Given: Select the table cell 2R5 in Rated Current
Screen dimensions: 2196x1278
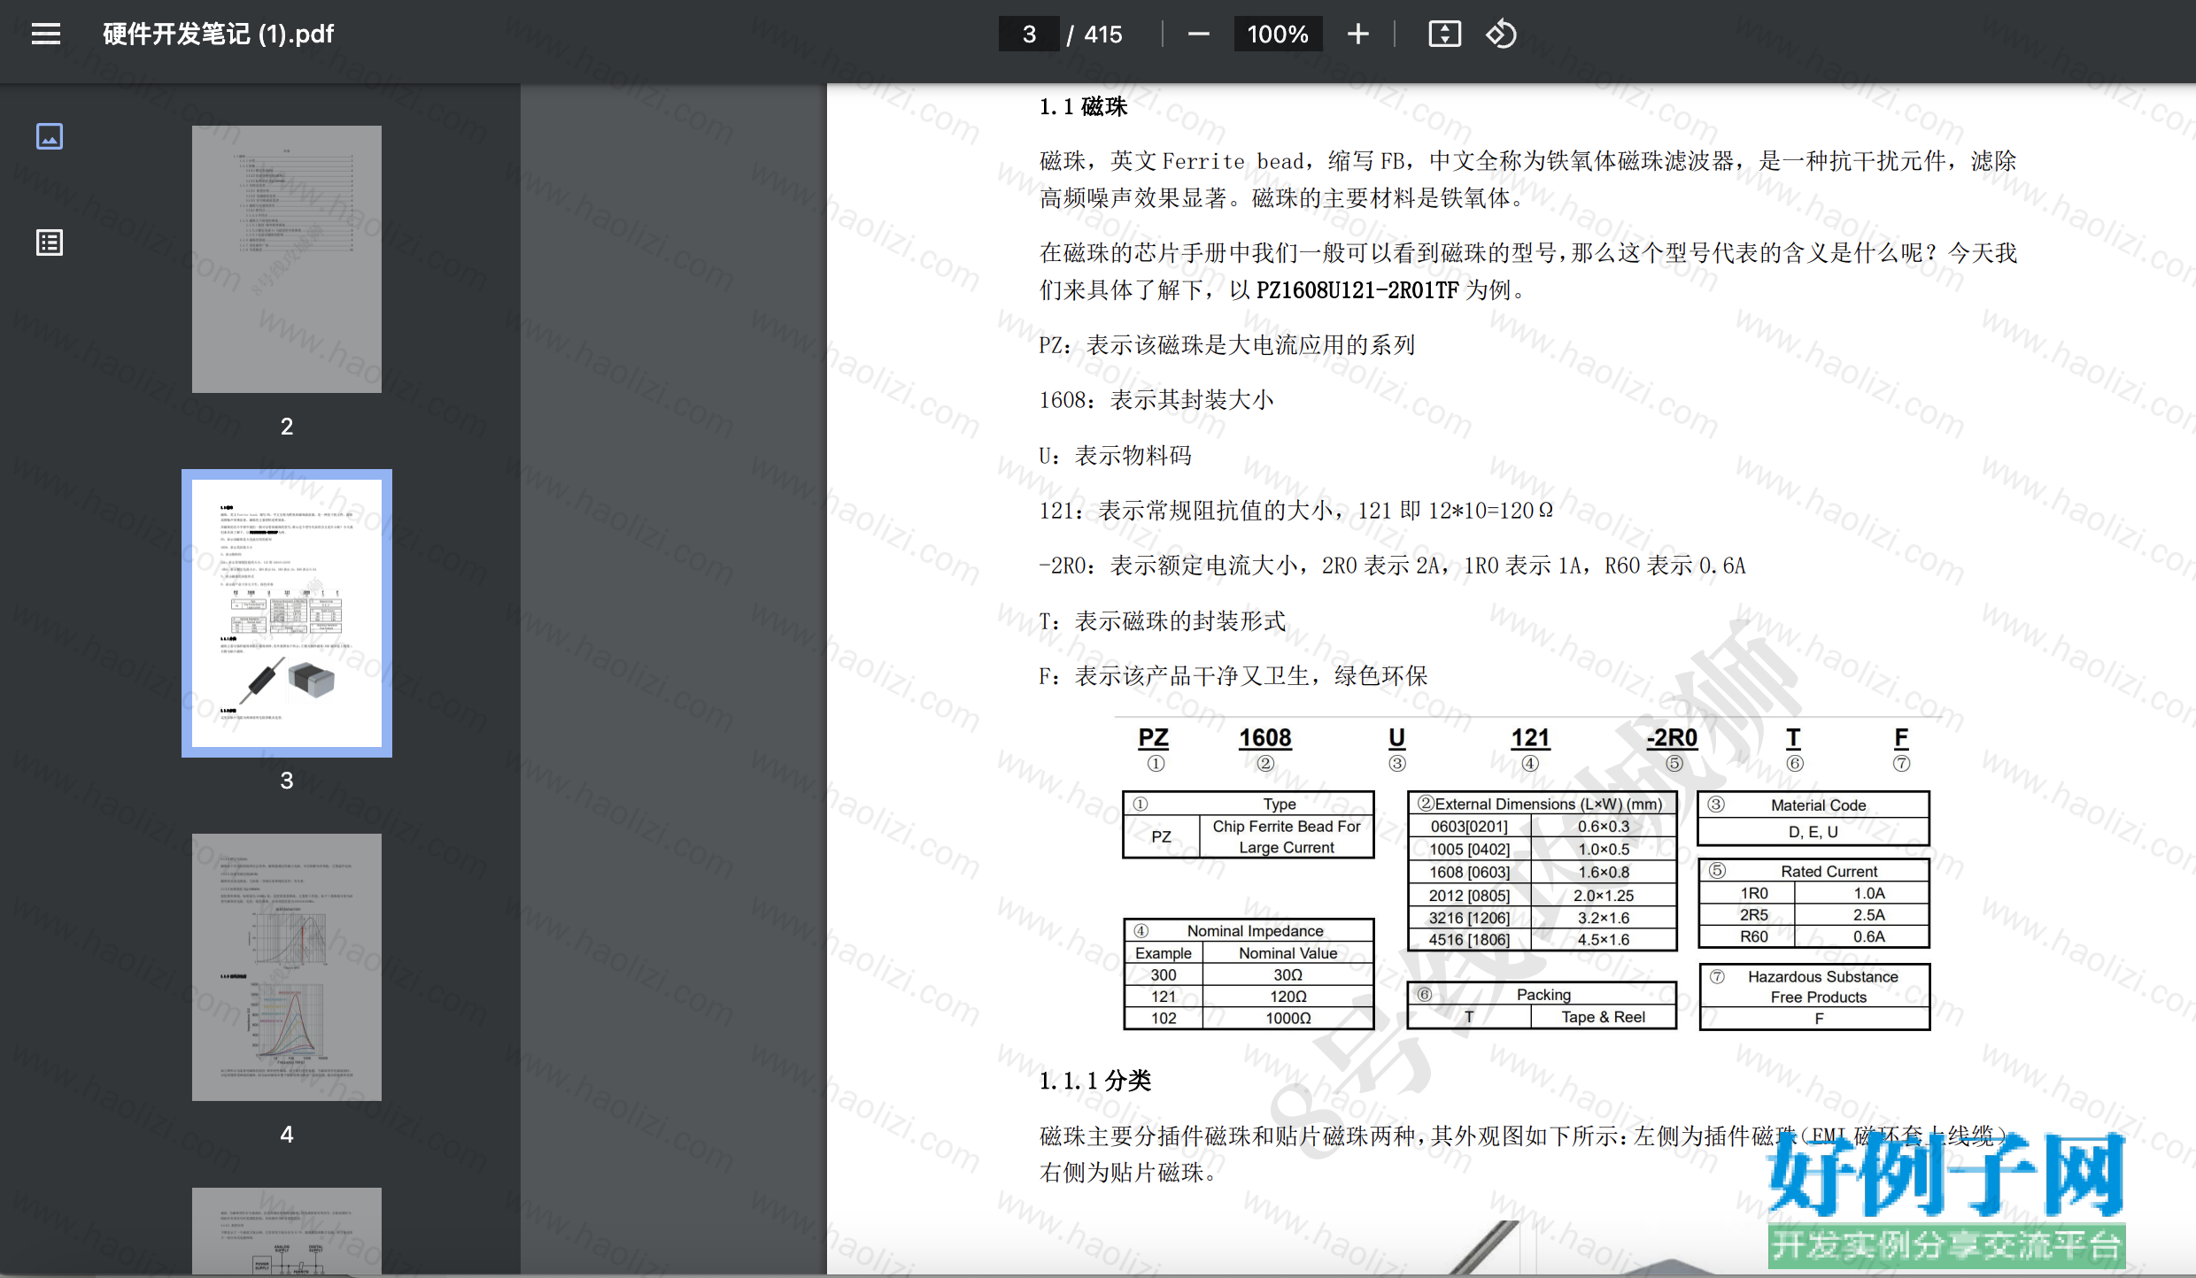Looking at the screenshot, I should point(1754,915).
